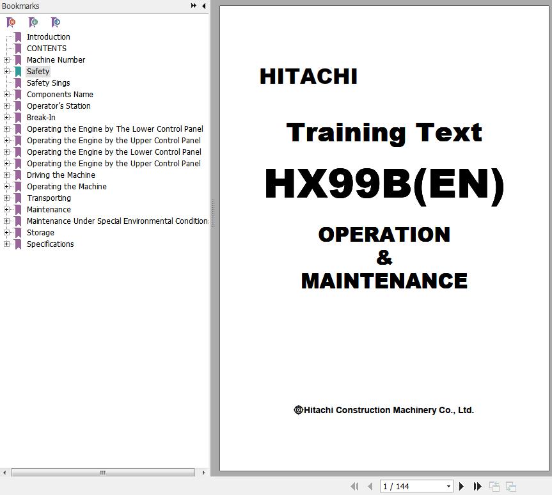Viewport: 552px width, 495px height.
Task: Select Maintenance Under Special Environmental Conditions label
Action: coord(118,221)
